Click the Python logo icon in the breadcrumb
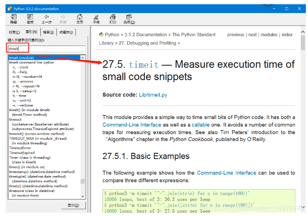 [x=101, y=35]
